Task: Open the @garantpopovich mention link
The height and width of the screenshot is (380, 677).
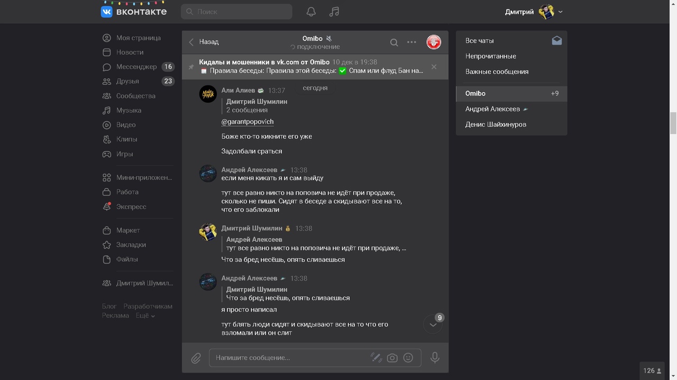Action: 247,121
